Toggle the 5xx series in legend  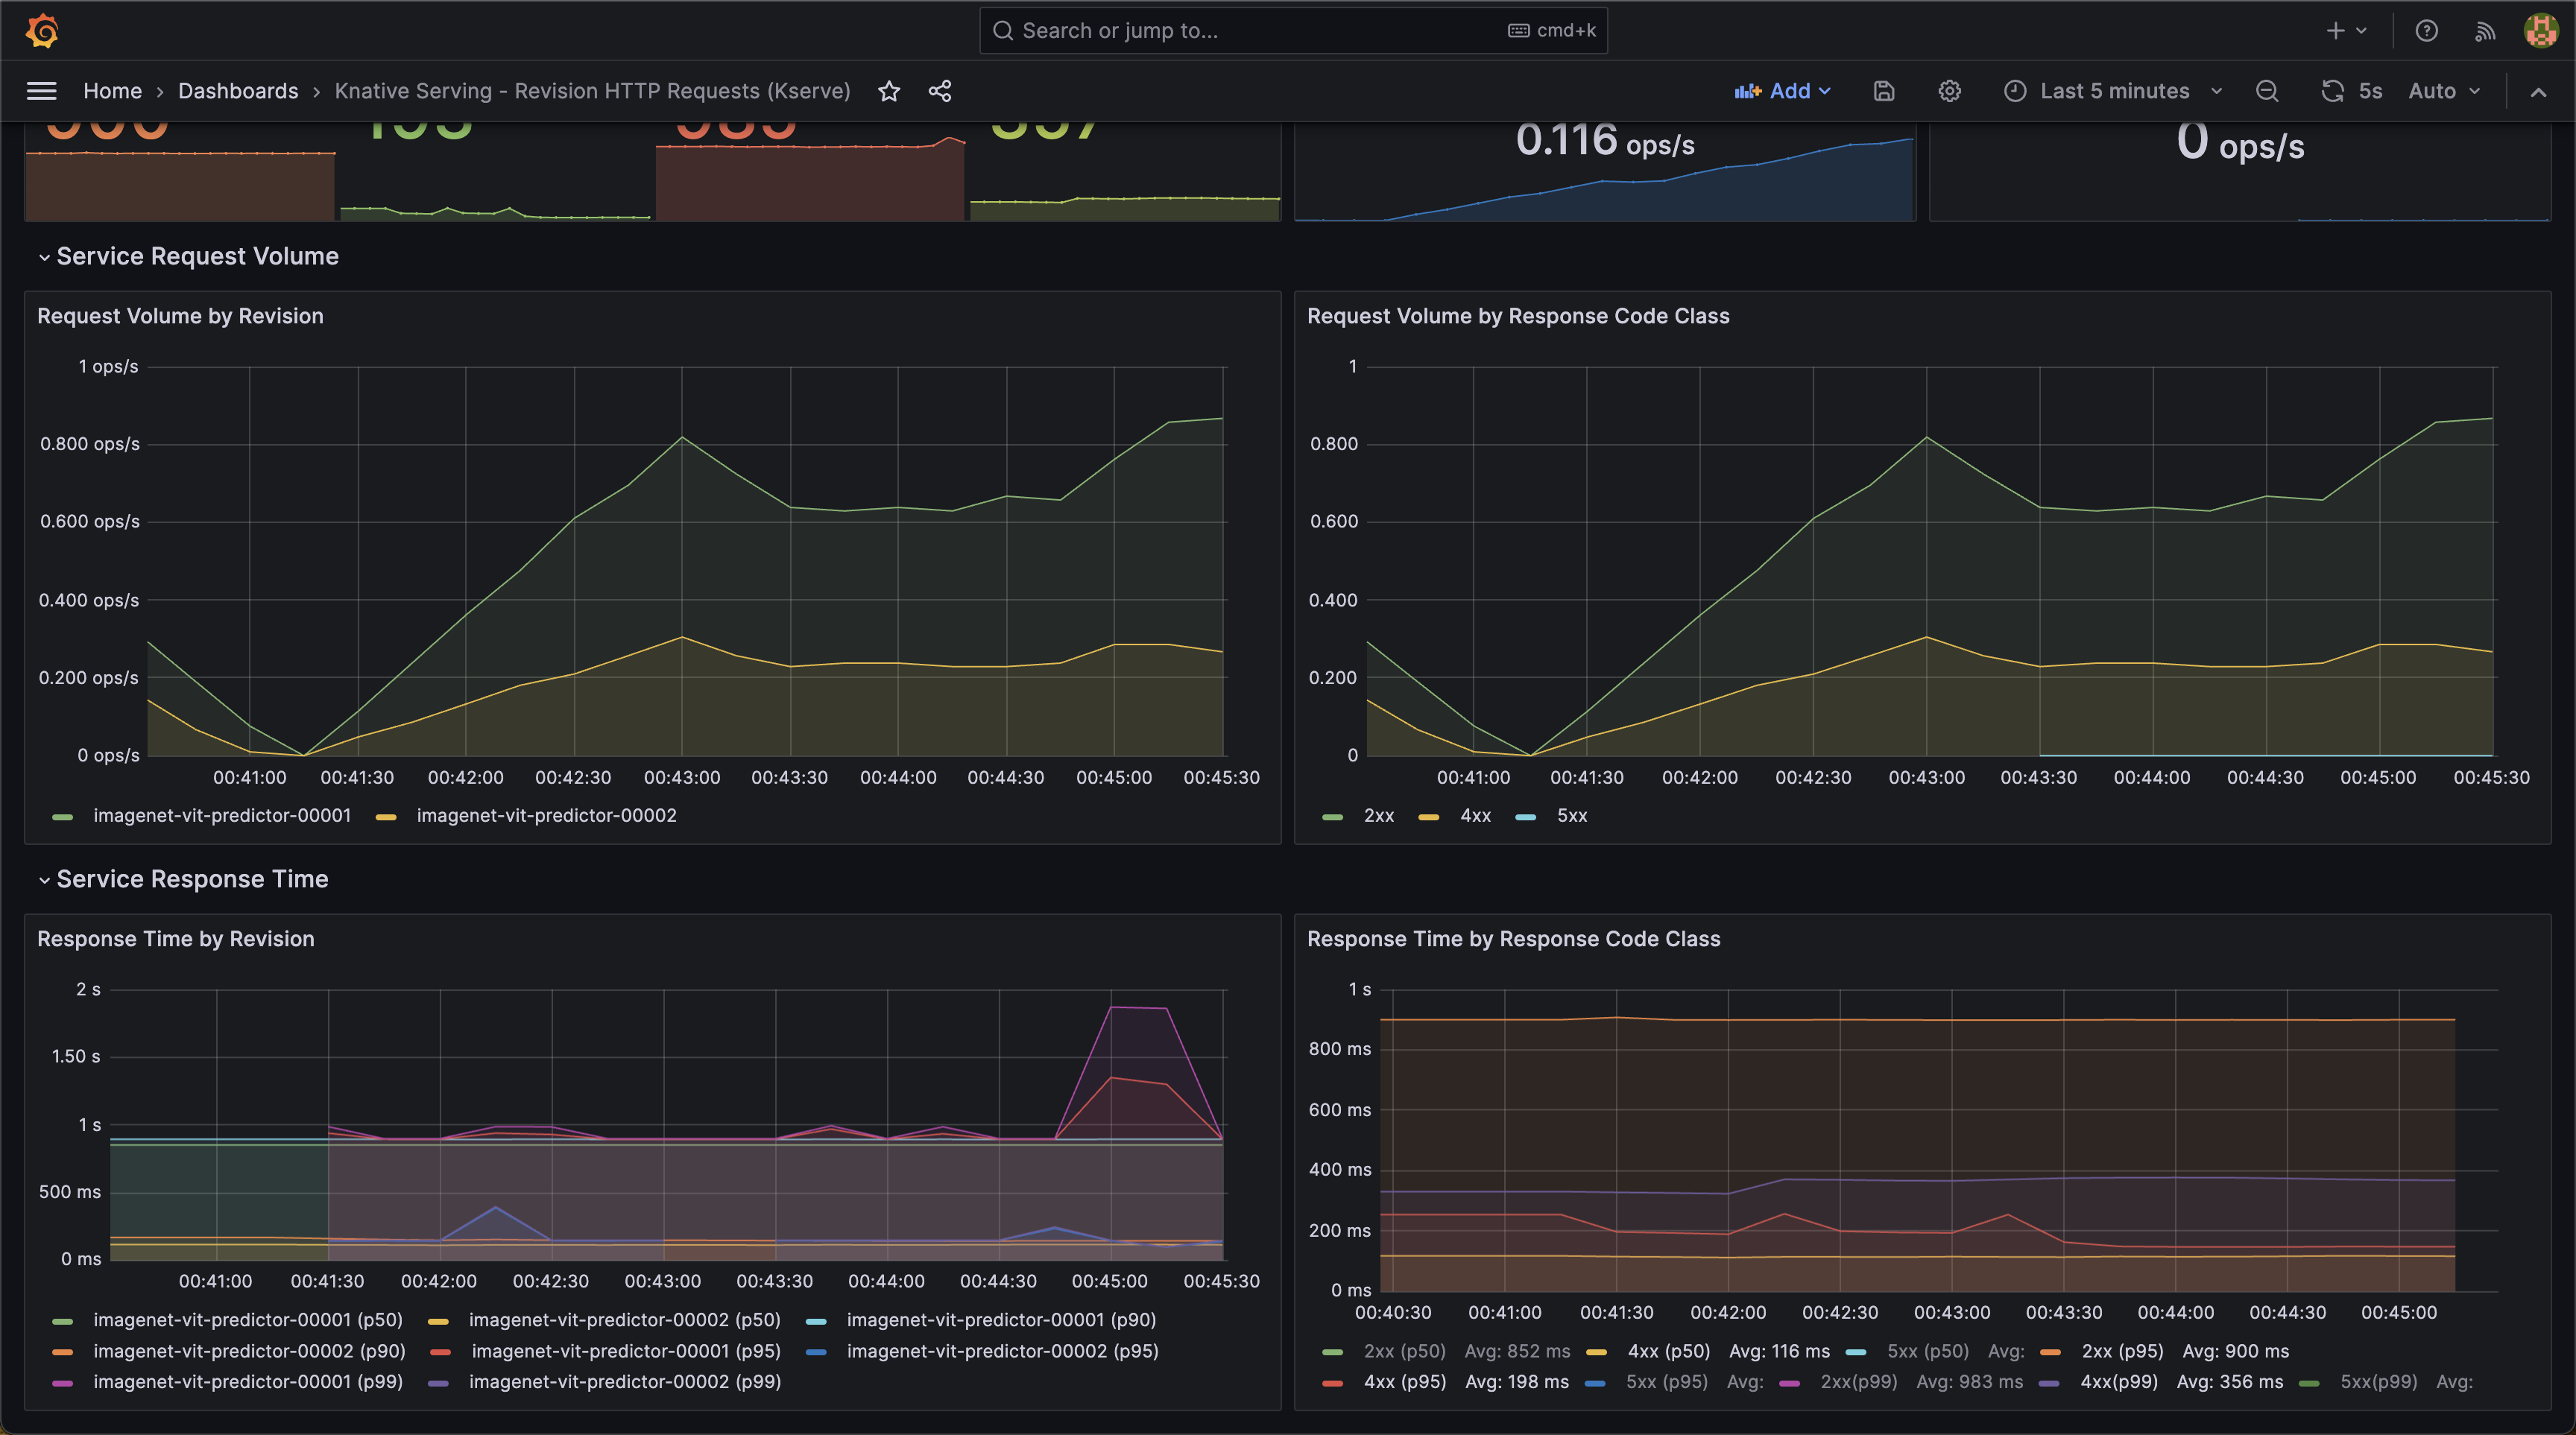[x=1571, y=815]
